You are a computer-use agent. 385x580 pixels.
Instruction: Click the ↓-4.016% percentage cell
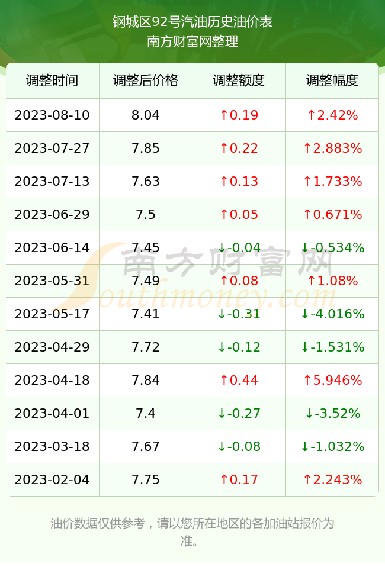coord(332,314)
